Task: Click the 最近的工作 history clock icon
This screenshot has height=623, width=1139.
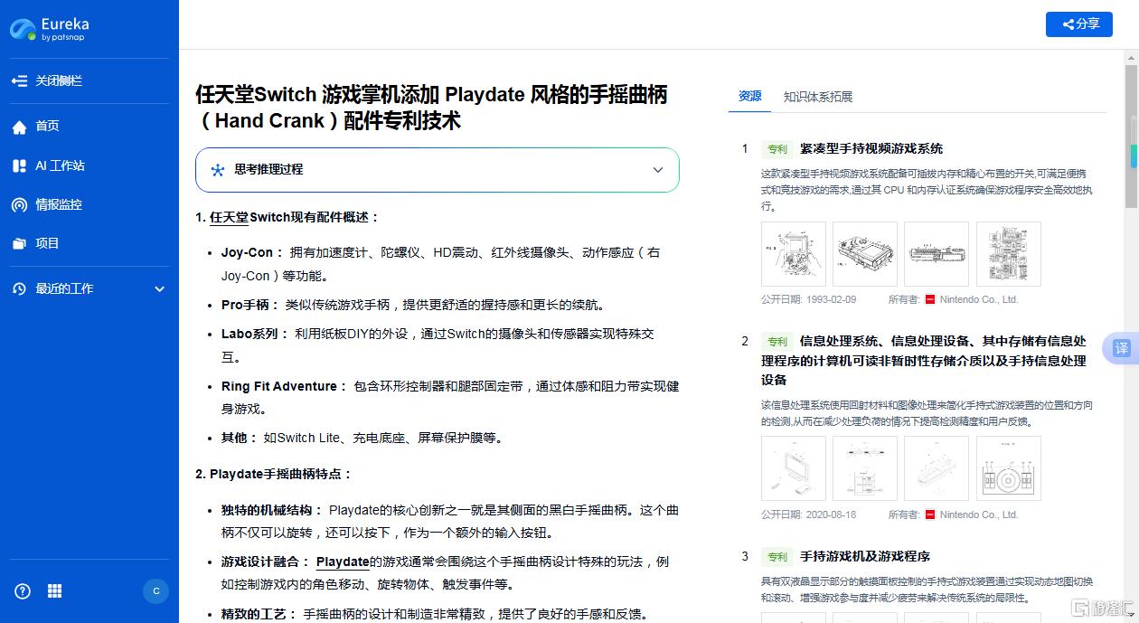Action: click(19, 289)
